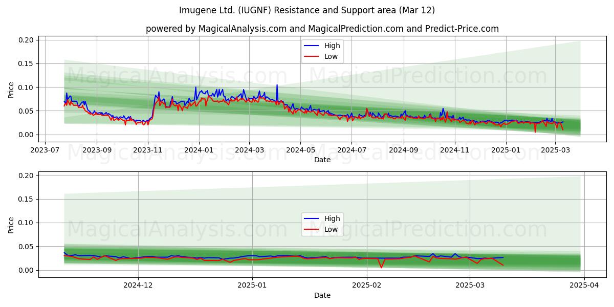Click the '2023-11' tick label on upper chart
Screen dimensions: 614x307
[148, 150]
